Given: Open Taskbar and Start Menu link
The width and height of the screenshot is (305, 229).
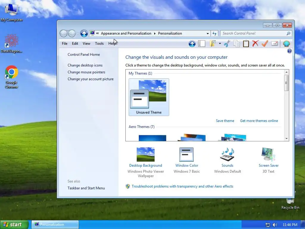Looking at the screenshot, I should (x=86, y=188).
